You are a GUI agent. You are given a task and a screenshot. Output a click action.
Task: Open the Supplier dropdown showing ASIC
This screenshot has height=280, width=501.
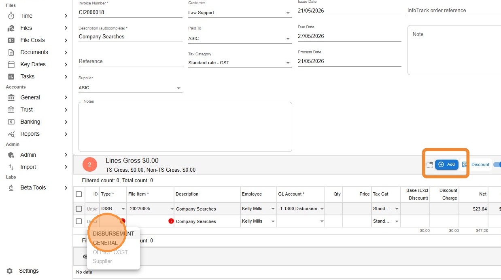click(x=130, y=88)
